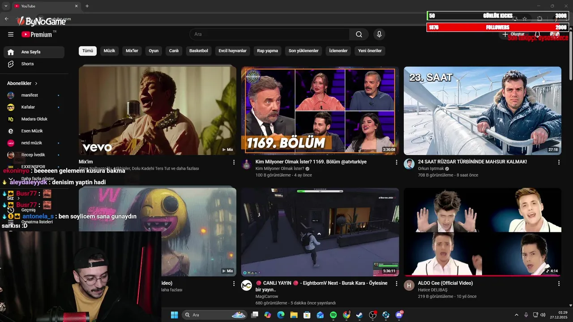
Task: Open the browser tab search dropdown
Action: pyautogui.click(x=6, y=6)
